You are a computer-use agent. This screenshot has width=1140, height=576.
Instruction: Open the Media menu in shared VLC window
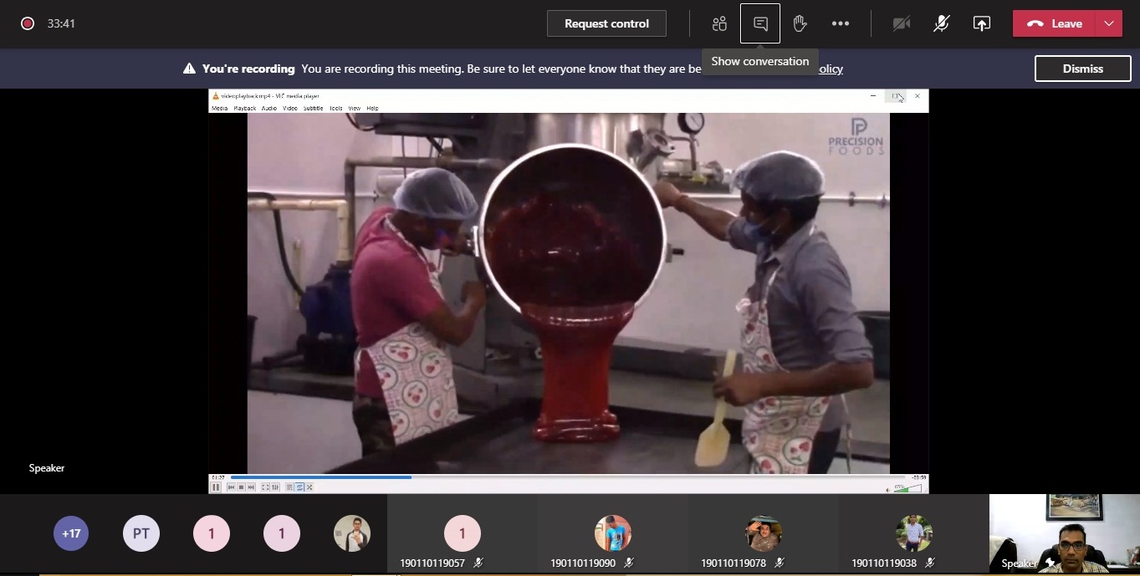[x=219, y=108]
